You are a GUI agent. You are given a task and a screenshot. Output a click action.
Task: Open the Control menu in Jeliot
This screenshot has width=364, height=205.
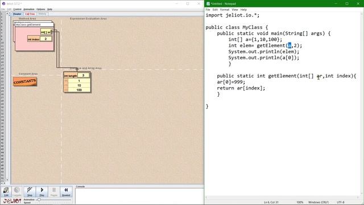coord(17,9)
